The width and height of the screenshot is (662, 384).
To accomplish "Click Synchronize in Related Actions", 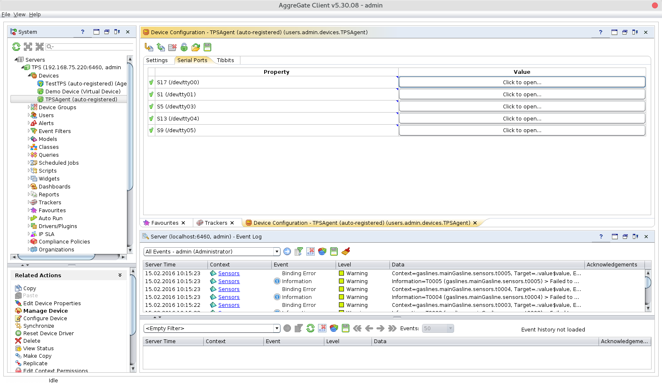I will click(39, 326).
